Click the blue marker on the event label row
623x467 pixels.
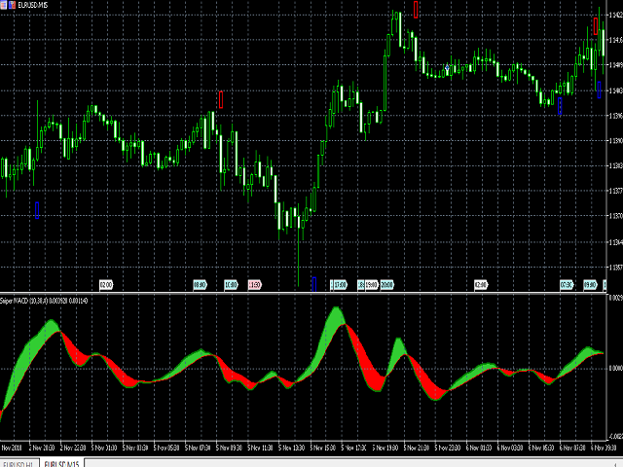[313, 284]
